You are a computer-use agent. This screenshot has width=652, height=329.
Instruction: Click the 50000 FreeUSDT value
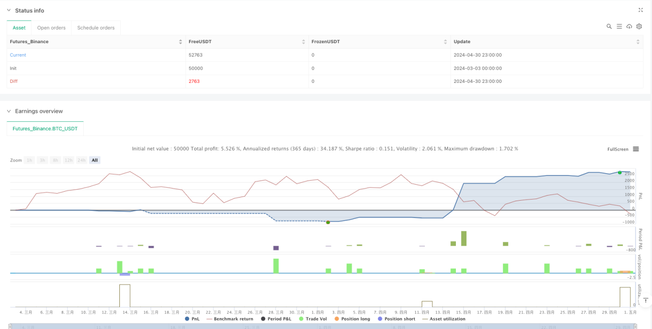pyautogui.click(x=195, y=68)
